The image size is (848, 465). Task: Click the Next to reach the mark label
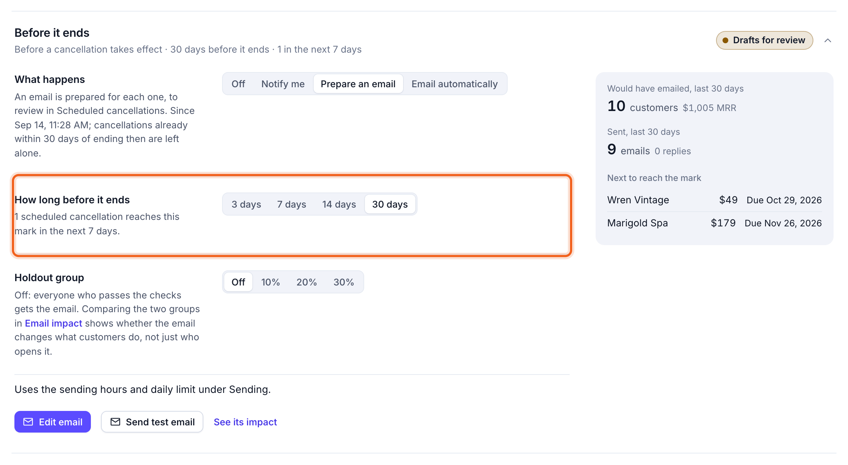click(x=654, y=178)
